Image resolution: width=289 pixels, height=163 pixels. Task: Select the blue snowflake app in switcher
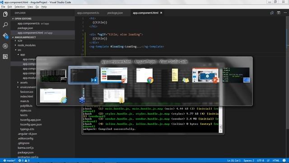click(82, 96)
